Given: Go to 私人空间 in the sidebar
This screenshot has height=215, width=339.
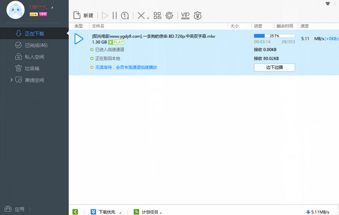Looking at the screenshot, I should click(x=35, y=57).
